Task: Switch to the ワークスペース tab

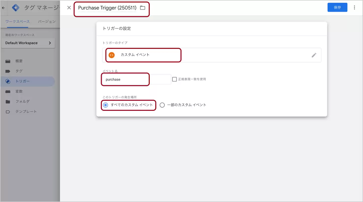Action: click(x=18, y=22)
